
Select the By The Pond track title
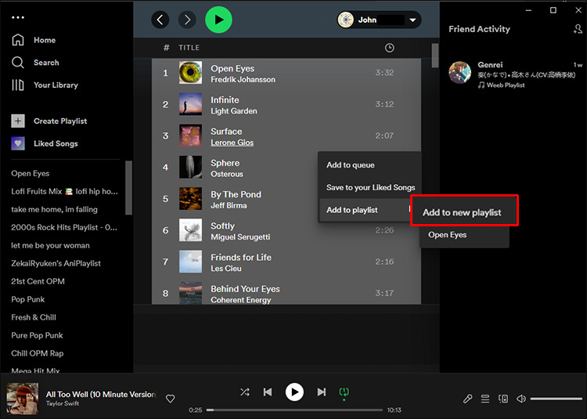coord(236,194)
